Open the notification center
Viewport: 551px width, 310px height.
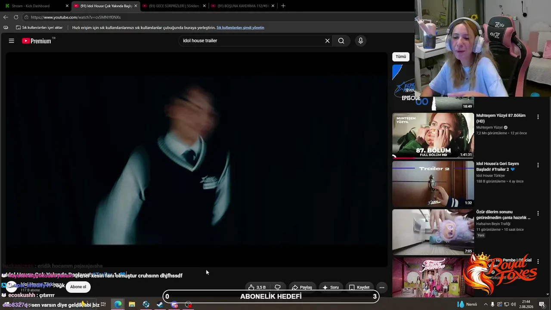coord(542,304)
